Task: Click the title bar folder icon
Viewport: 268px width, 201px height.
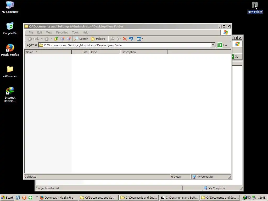Action: (26, 26)
